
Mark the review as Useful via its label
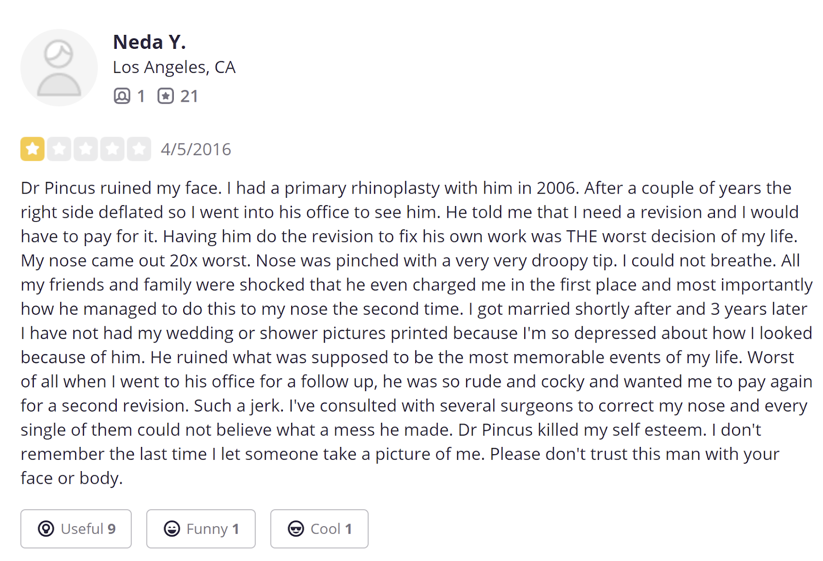click(x=82, y=529)
